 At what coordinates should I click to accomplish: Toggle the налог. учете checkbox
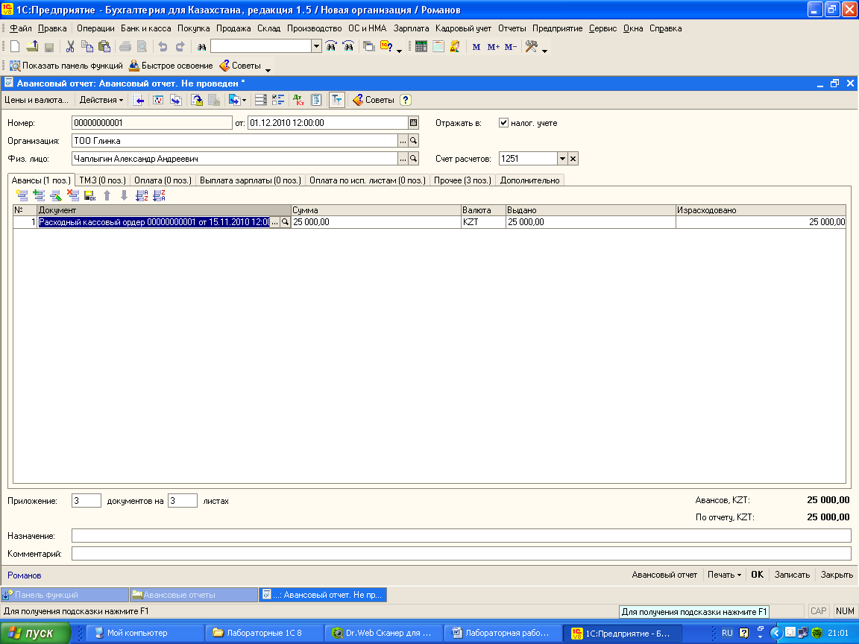click(x=503, y=123)
